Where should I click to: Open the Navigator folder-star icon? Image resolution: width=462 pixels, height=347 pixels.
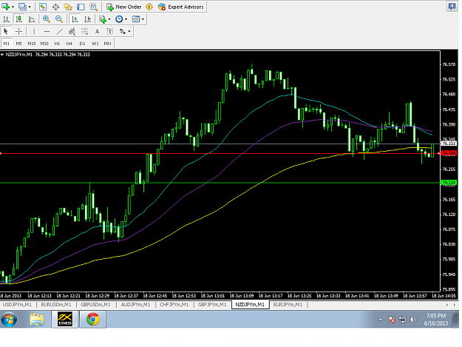click(x=68, y=7)
